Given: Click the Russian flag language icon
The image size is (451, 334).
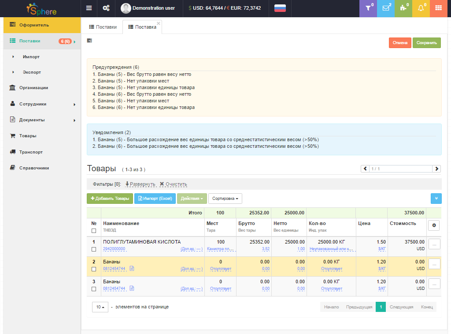Looking at the screenshot, I should pyautogui.click(x=280, y=8).
